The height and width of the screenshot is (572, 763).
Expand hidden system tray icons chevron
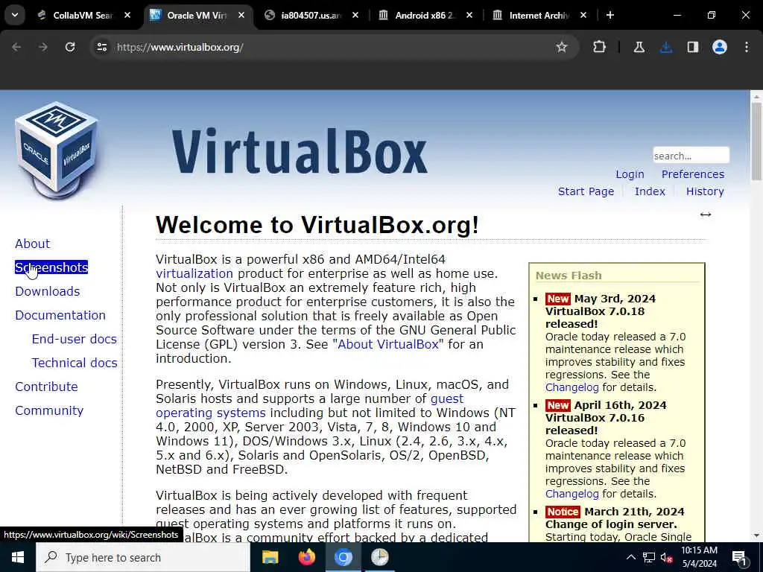630,557
